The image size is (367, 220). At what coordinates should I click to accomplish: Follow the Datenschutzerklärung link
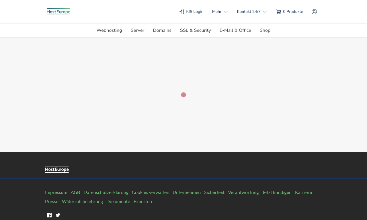106,192
